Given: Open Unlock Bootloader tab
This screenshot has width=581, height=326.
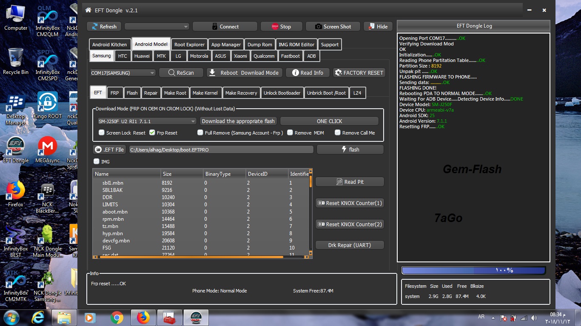Looking at the screenshot, I should pos(282,93).
